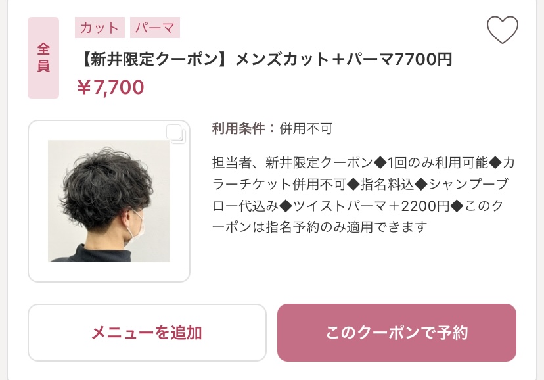Viewport: 544px width, 380px height.
Task: Open the 【新井限定クーポン】 title text
Action: 154,59
